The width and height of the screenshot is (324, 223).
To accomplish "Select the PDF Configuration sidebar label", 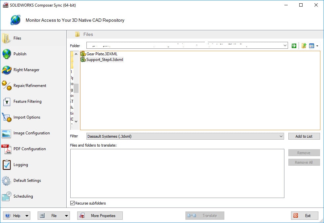I will pyautogui.click(x=30, y=149).
